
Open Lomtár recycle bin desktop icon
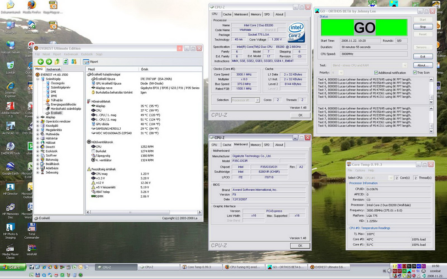click(10, 68)
